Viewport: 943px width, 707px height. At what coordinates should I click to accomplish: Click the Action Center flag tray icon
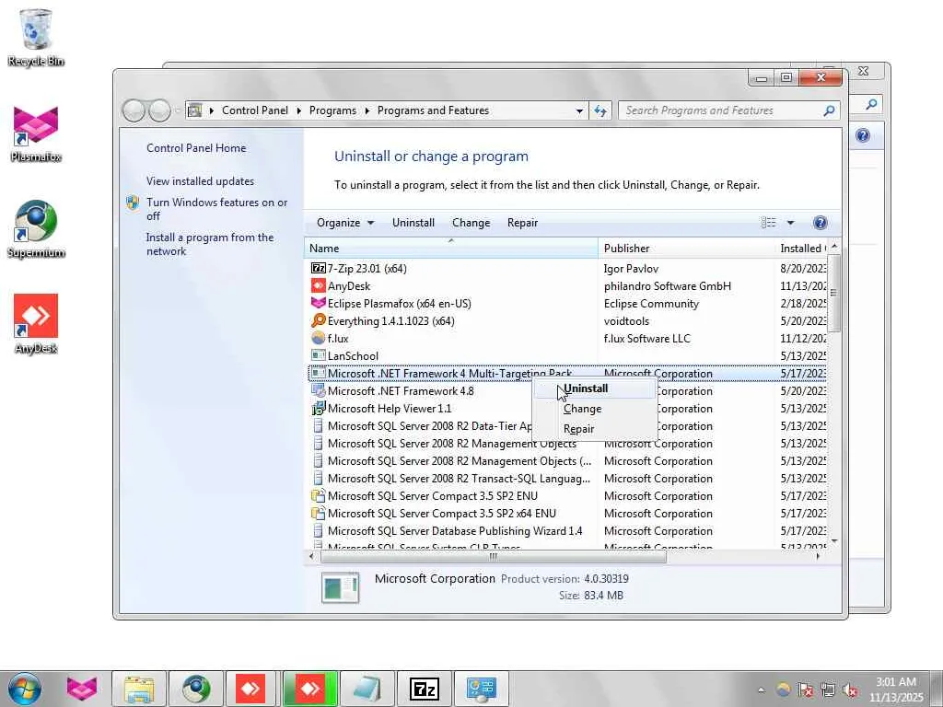(x=805, y=690)
